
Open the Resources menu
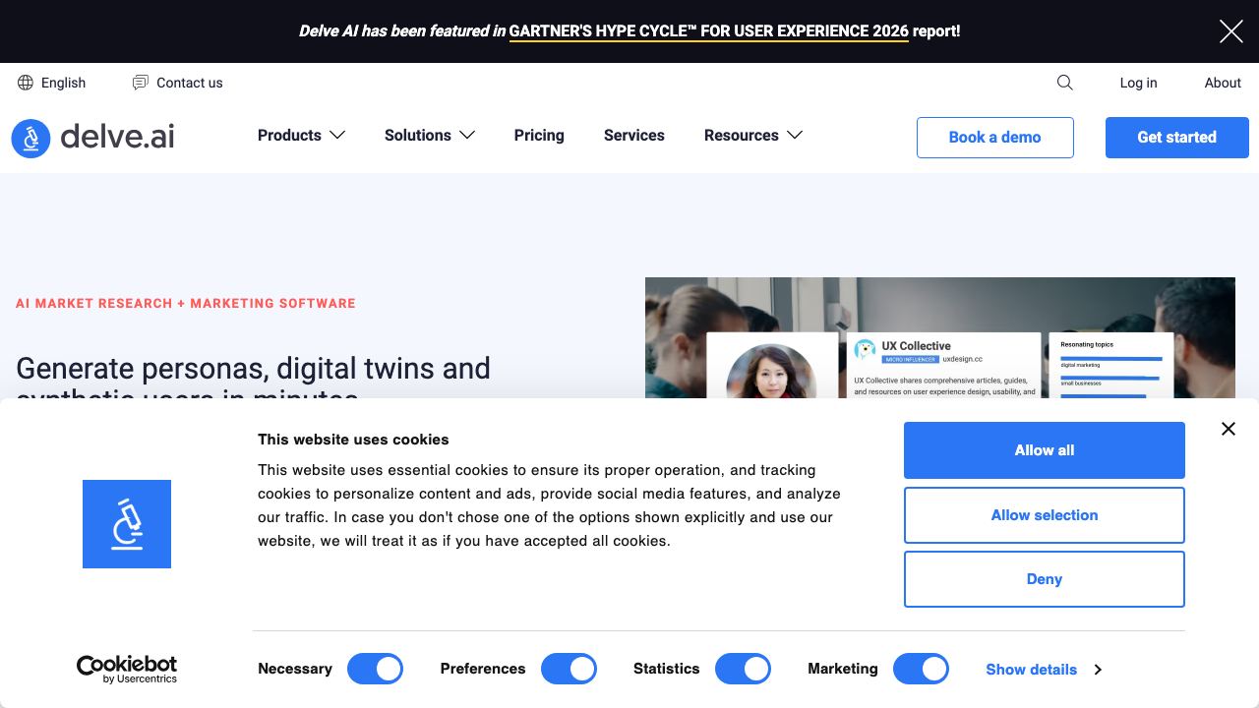click(742, 135)
